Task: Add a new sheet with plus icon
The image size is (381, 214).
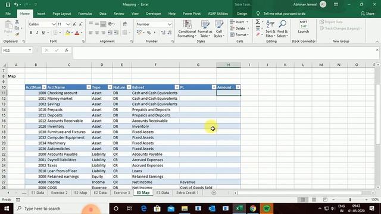Action: coord(214,193)
